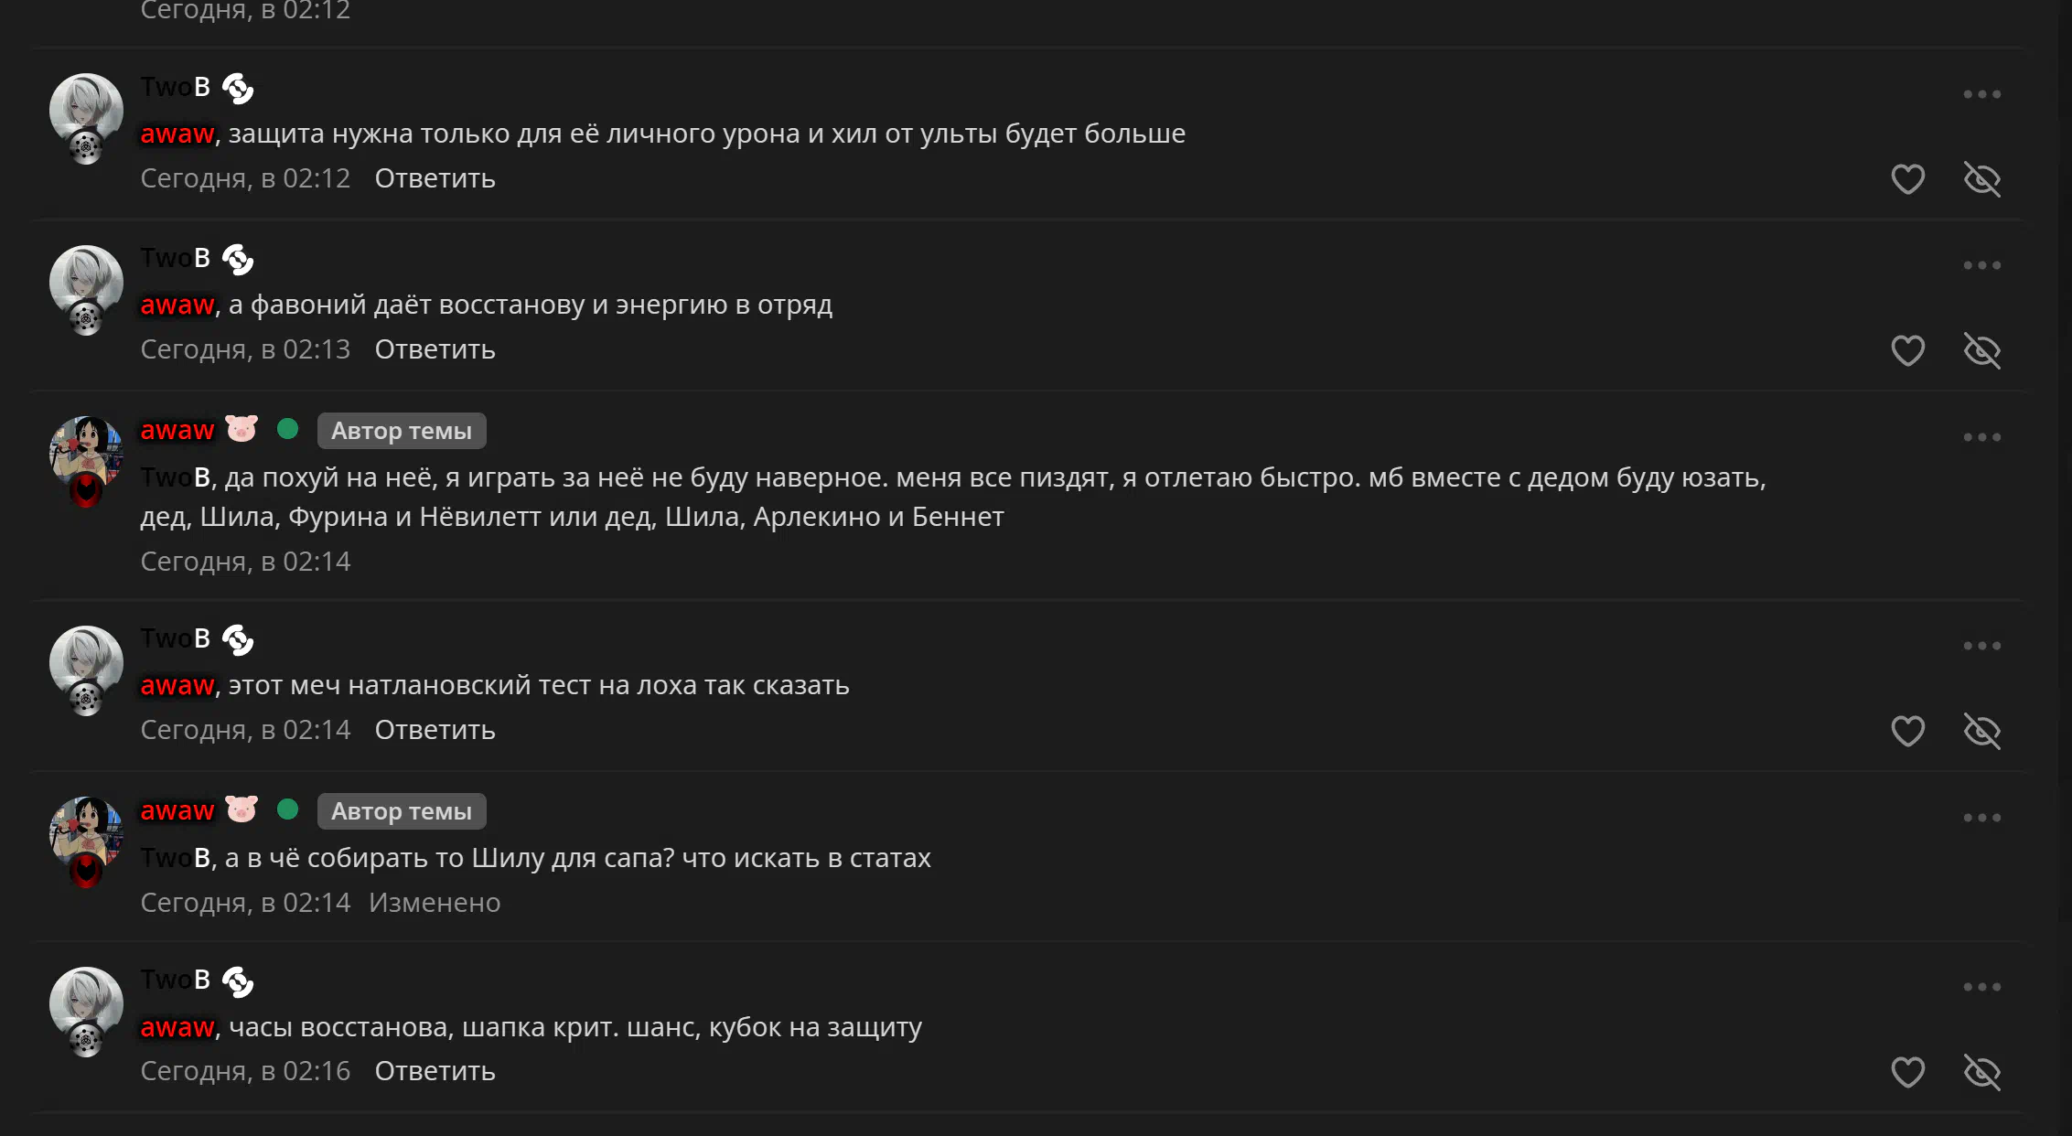2072x1136 pixels.
Task: Reply to the 02:16 comment via Ответить
Action: (435, 1071)
